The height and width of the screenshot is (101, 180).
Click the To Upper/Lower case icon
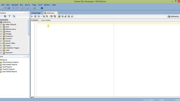[62, 16]
